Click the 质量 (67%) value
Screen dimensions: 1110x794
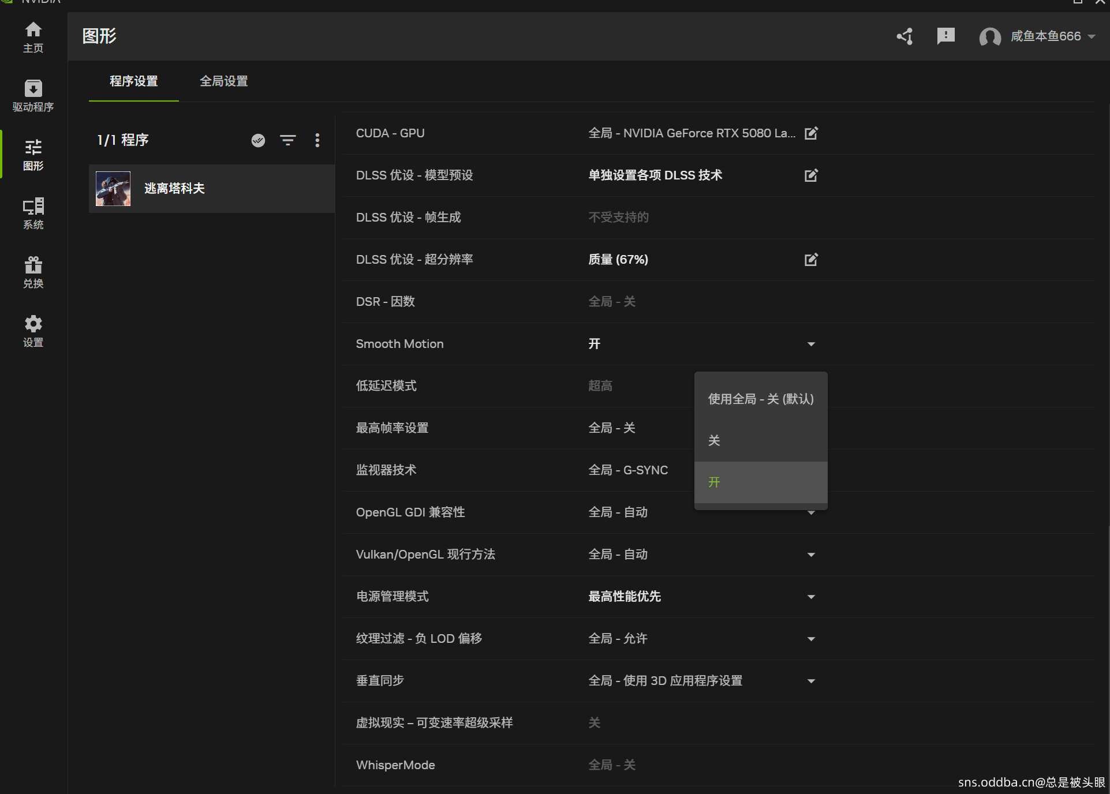(618, 260)
